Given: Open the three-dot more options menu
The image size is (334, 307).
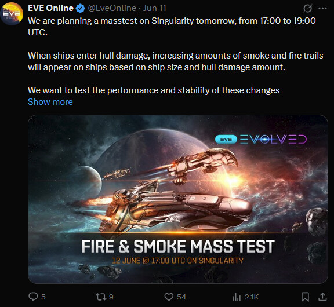Looking at the screenshot, I should (322, 9).
